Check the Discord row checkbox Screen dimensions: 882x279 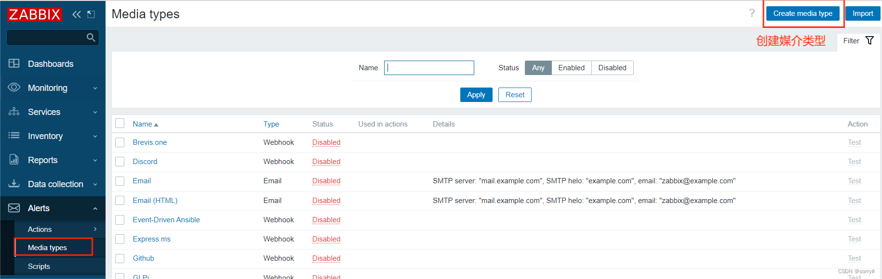click(120, 162)
